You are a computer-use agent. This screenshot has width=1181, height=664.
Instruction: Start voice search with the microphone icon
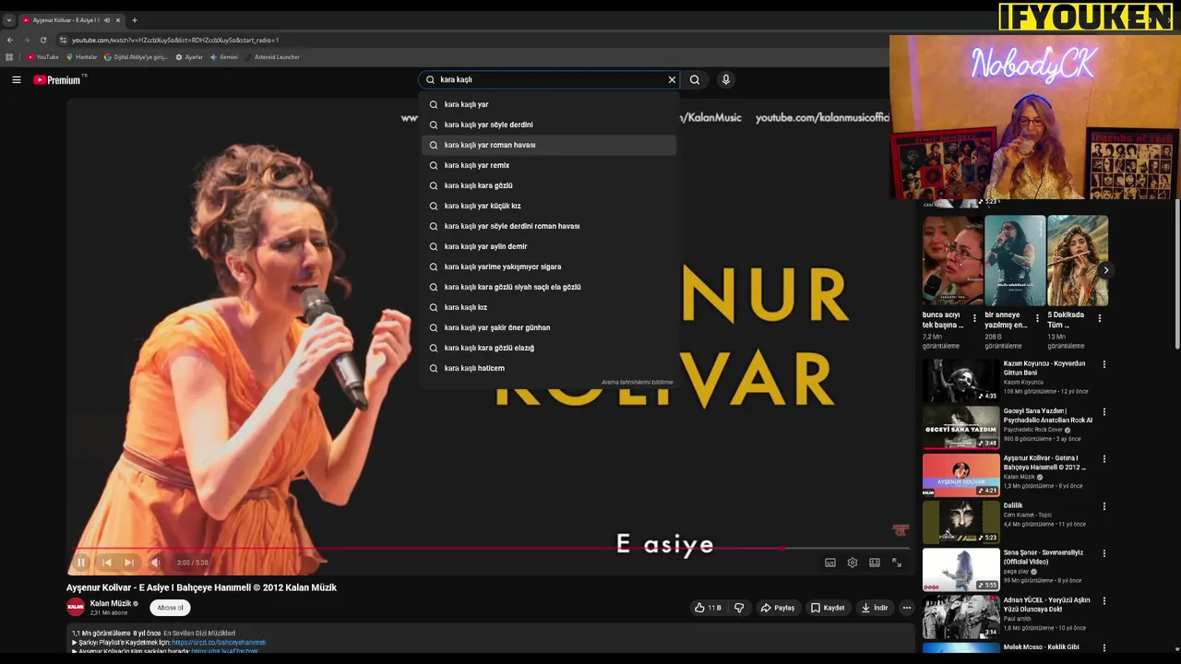tap(726, 80)
